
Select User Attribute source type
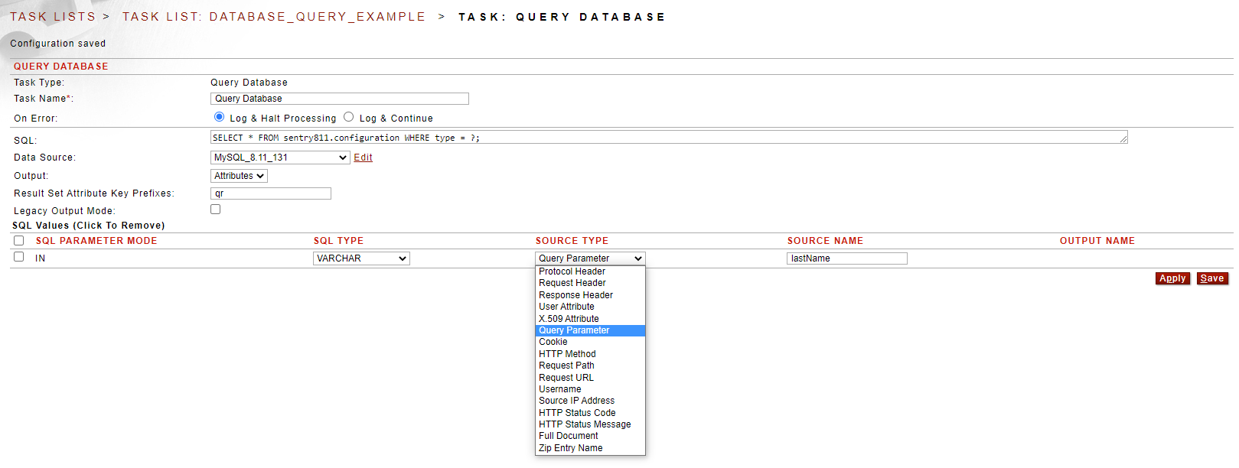click(x=590, y=307)
